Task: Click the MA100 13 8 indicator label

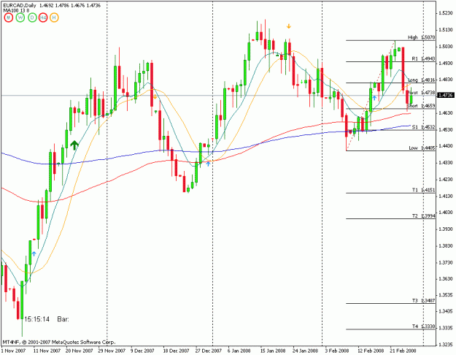Action: [x=16, y=10]
